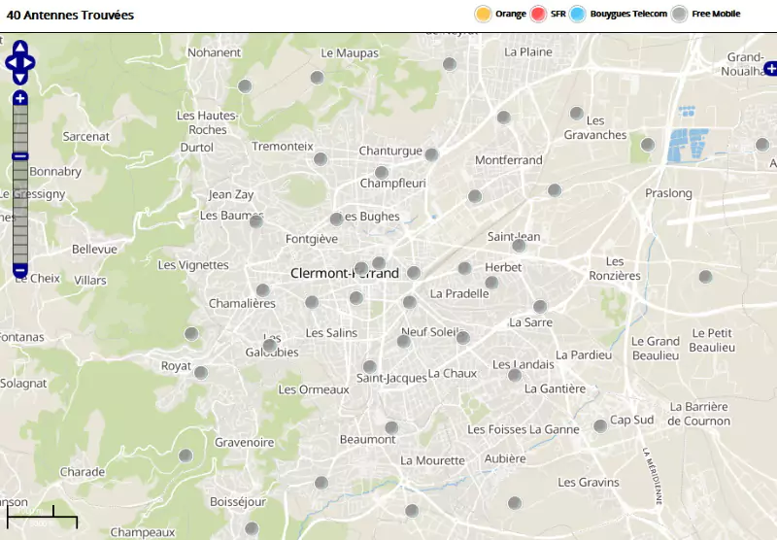This screenshot has height=540, width=777.
Task: Open the antenna marker above Beaumont
Action: (x=391, y=427)
